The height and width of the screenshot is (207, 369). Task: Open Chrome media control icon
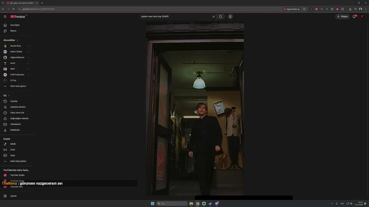pos(355,9)
